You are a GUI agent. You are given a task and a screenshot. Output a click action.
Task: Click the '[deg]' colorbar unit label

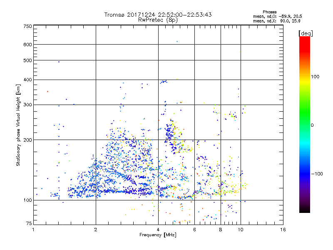pyautogui.click(x=306, y=33)
